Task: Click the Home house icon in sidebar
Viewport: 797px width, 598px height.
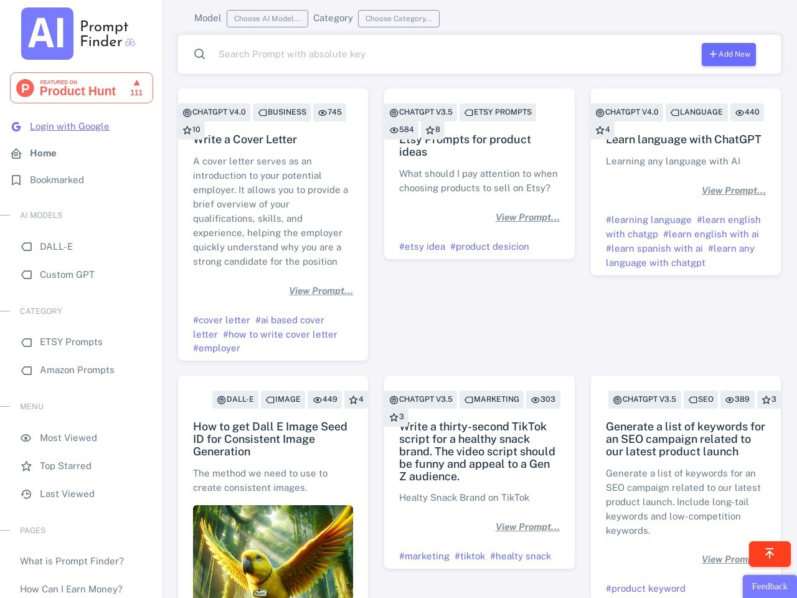Action: (x=16, y=153)
